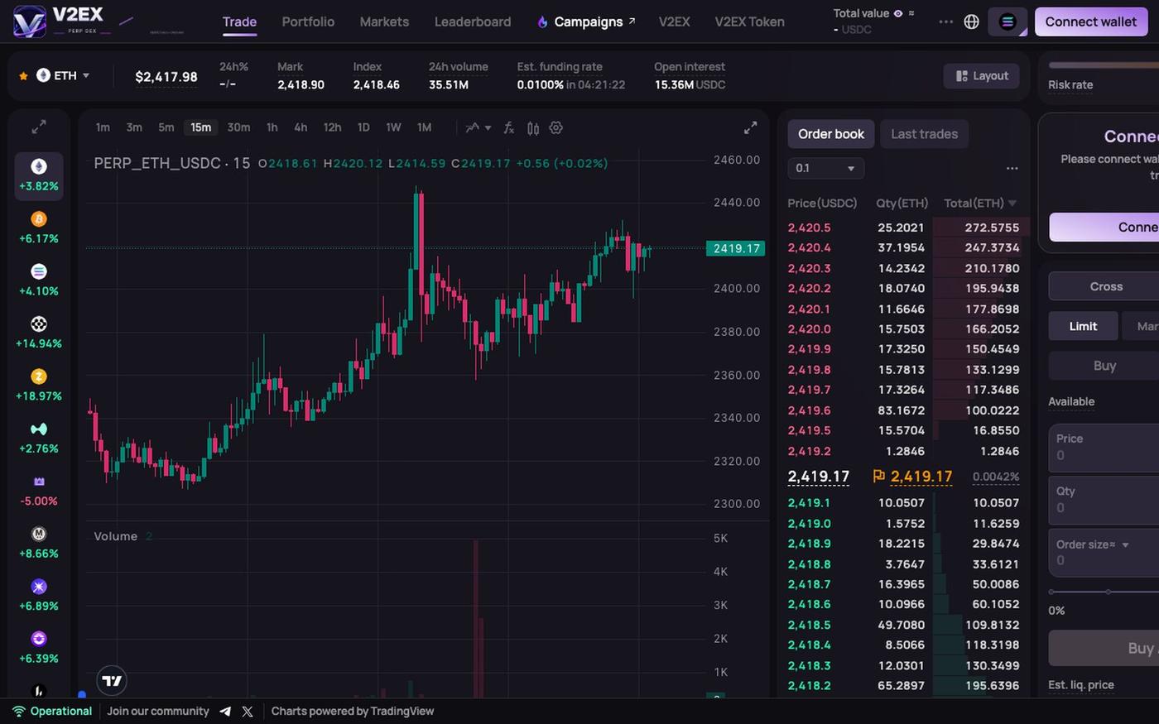The height and width of the screenshot is (724, 1159).
Task: Set chart interval to 4h
Action: point(301,127)
